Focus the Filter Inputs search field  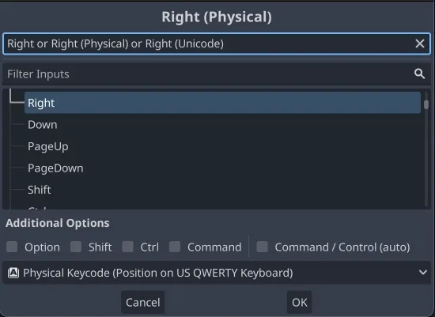click(x=217, y=74)
